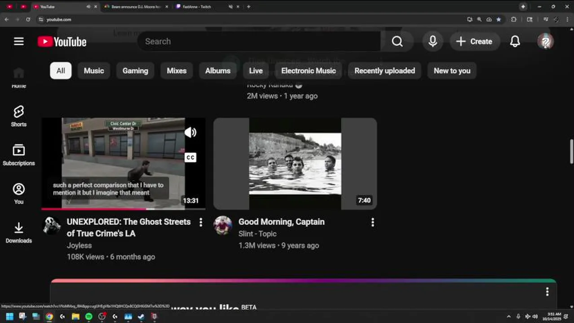This screenshot has height=323, width=574.
Task: Select the Music filter chip
Action: [94, 70]
